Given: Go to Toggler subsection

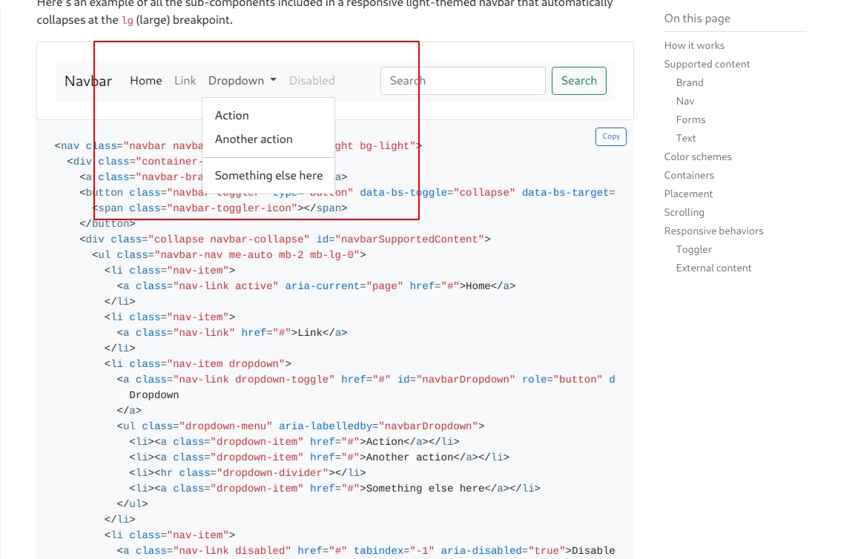Looking at the screenshot, I should point(693,250).
